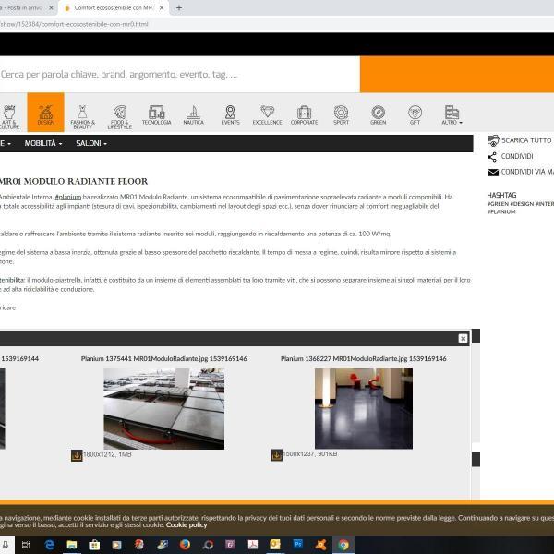Select the Chrome taskbar icon
This screenshot has height=554, width=554.
point(343,545)
